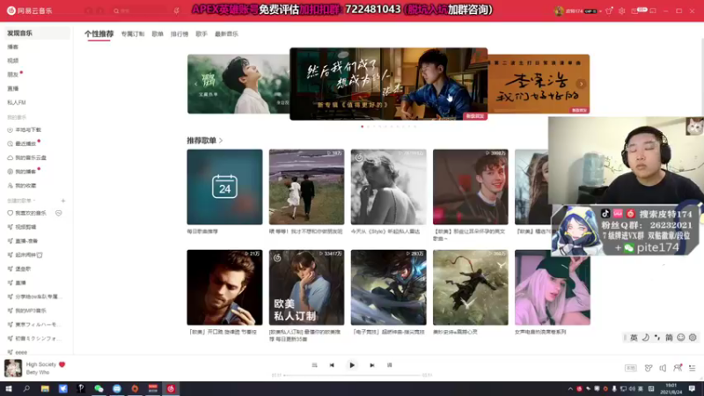Screen dimensions: 704x396
Task: Switch IME language via 英 indicator
Action: point(634,338)
